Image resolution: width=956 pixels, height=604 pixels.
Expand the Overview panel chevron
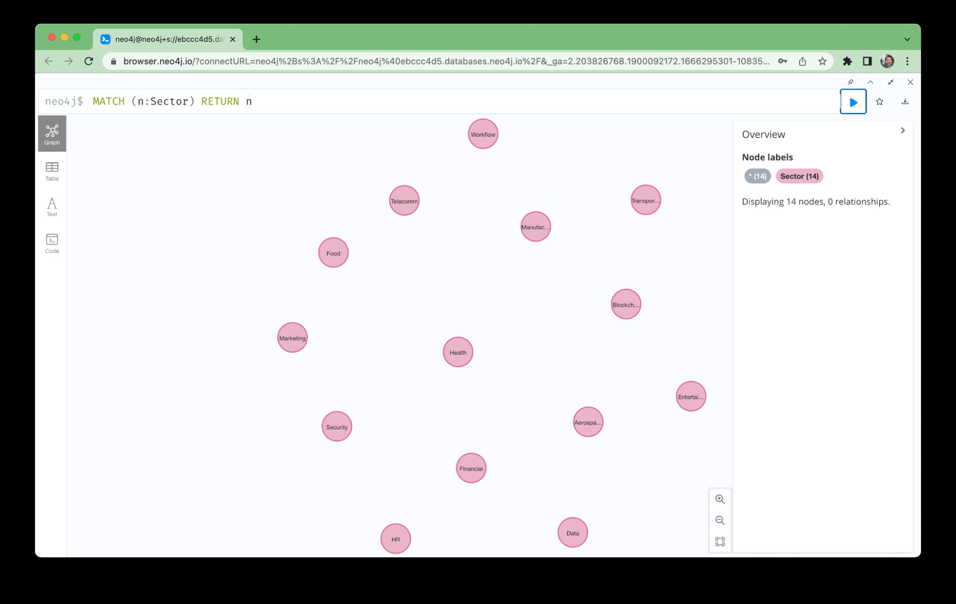tap(902, 130)
